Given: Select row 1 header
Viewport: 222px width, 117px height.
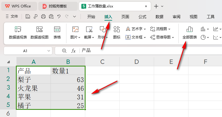Looking at the screenshot, I should tap(8, 70).
